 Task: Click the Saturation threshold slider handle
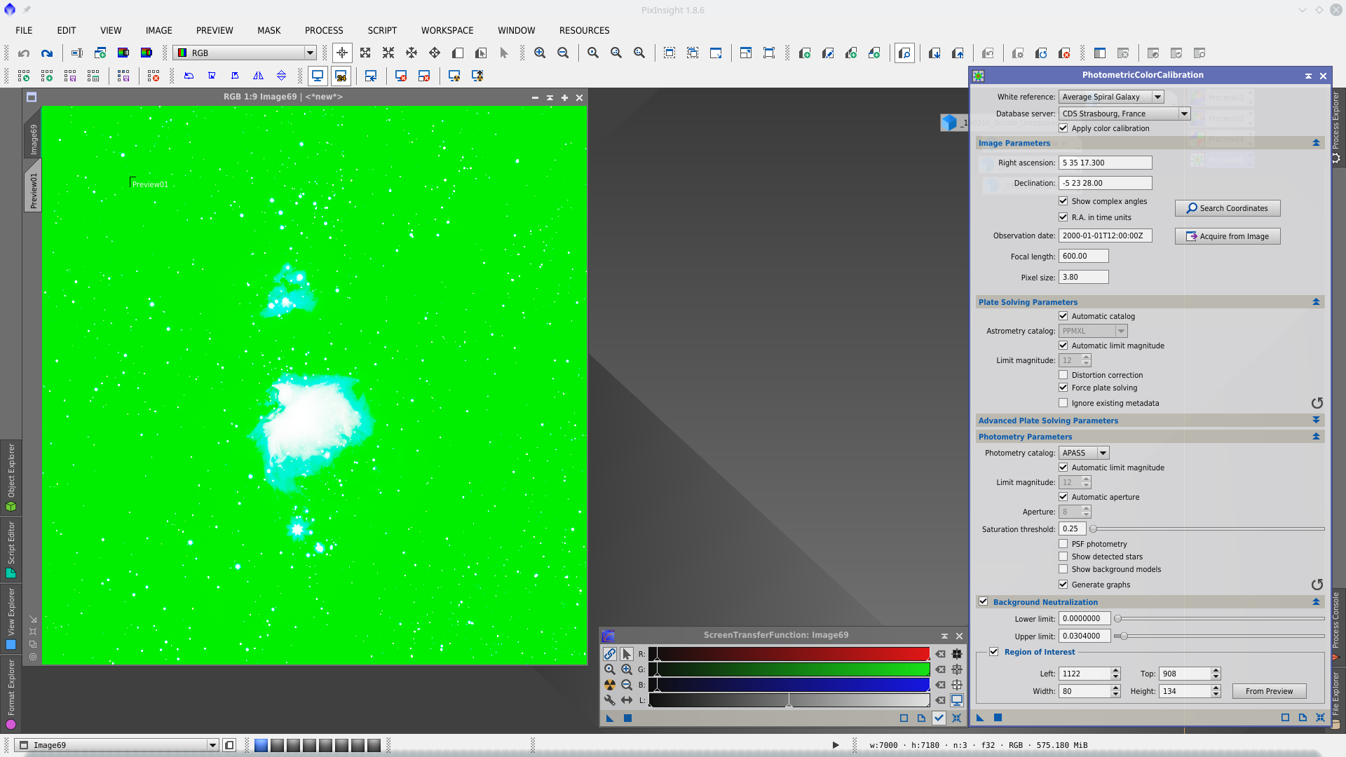[x=1093, y=529]
